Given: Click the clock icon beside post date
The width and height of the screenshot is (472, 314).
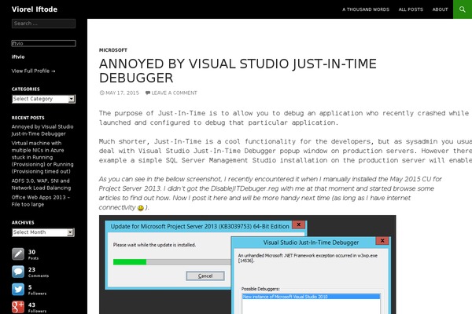Looking at the screenshot, I should point(101,93).
